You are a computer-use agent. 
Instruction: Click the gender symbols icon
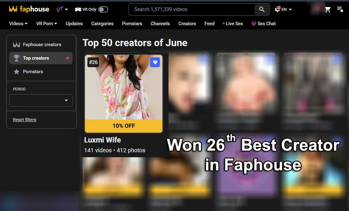[59, 9]
